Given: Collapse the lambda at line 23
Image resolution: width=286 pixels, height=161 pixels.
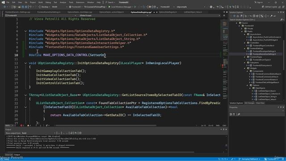Looking at the screenshot, I should coord(25,107).
